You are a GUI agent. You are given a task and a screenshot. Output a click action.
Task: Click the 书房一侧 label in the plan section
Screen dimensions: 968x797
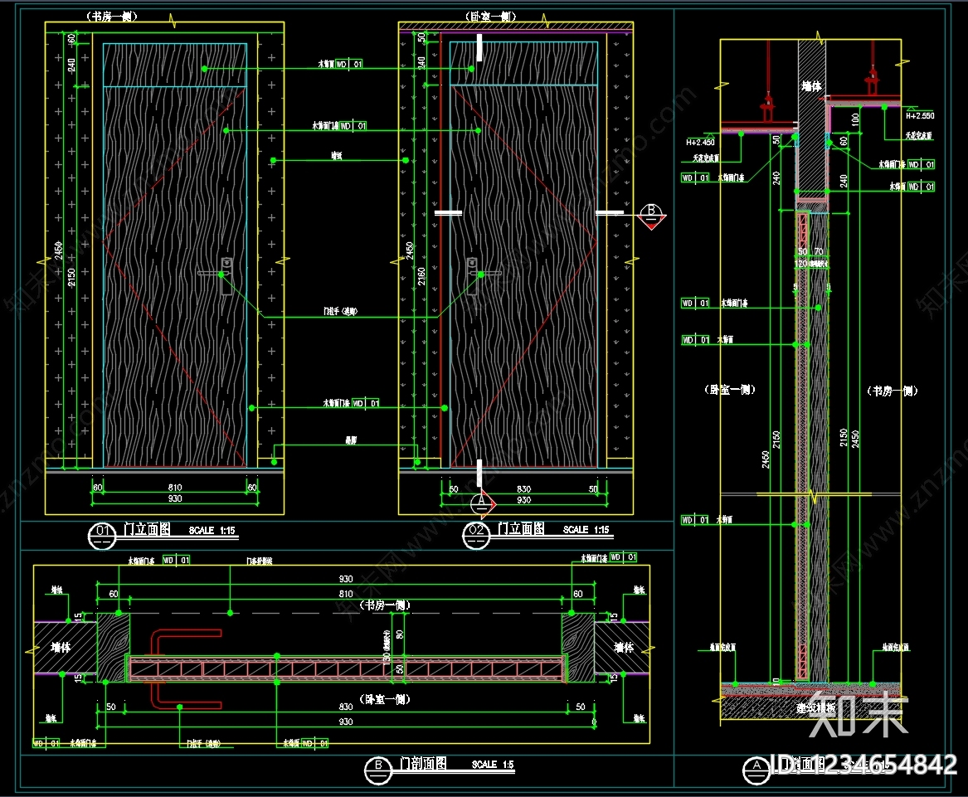coord(385,605)
